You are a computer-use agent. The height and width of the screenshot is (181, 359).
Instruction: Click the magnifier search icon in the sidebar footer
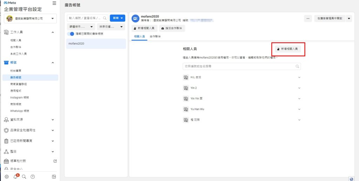point(24,177)
